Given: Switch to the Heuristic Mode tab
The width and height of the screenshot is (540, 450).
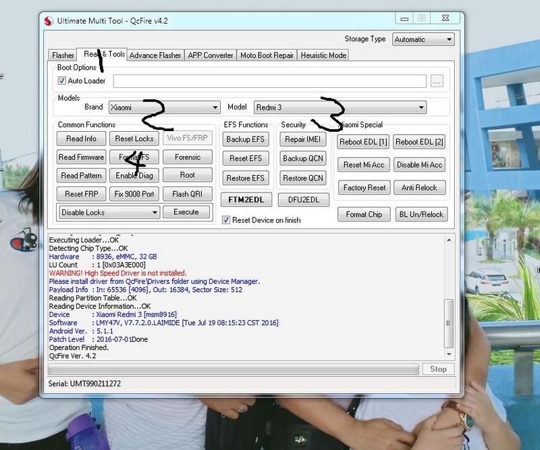Looking at the screenshot, I should click(x=323, y=55).
